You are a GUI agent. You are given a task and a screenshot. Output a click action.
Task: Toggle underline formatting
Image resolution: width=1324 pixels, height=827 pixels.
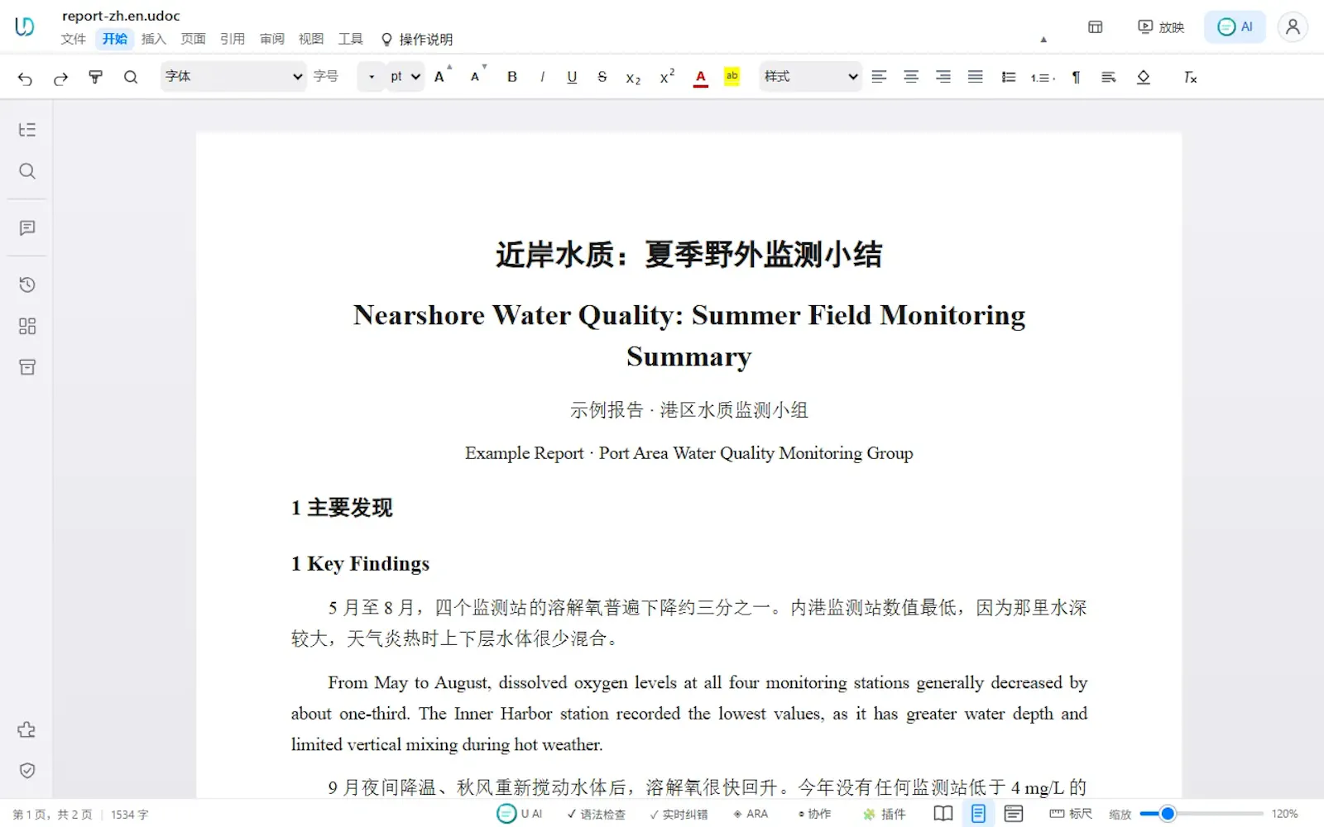tap(572, 77)
